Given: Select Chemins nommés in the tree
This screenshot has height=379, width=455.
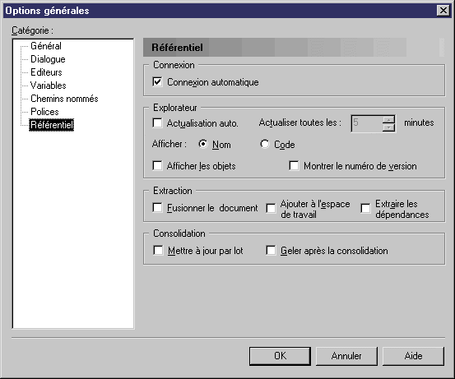Looking at the screenshot, I should (x=64, y=99).
